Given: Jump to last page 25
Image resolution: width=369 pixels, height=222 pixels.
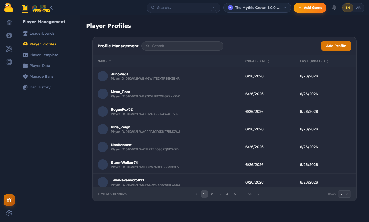Looking at the screenshot, I should click(250, 194).
